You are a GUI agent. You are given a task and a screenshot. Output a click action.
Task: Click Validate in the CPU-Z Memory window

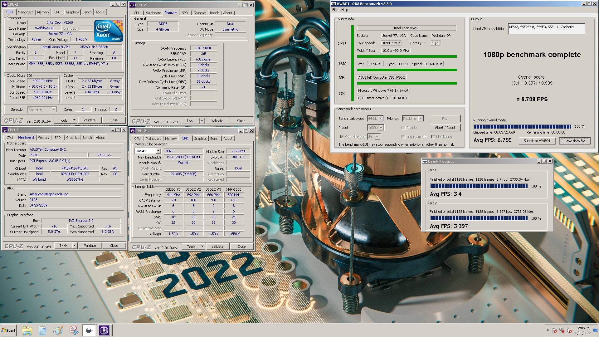[x=217, y=121]
